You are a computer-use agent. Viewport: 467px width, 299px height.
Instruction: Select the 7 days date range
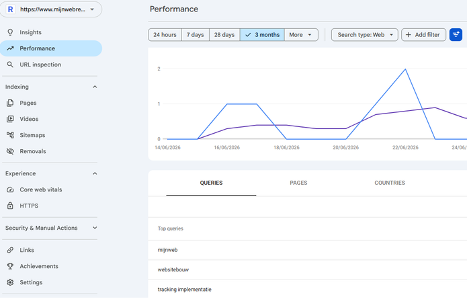coord(195,34)
